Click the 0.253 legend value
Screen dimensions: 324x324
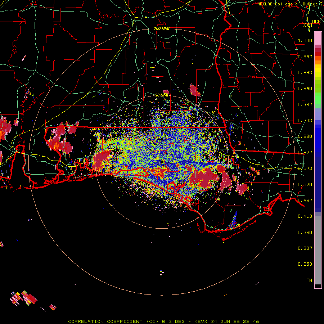(x=305, y=264)
